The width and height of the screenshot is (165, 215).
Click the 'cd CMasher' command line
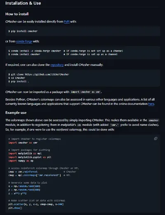tap(16, 78)
